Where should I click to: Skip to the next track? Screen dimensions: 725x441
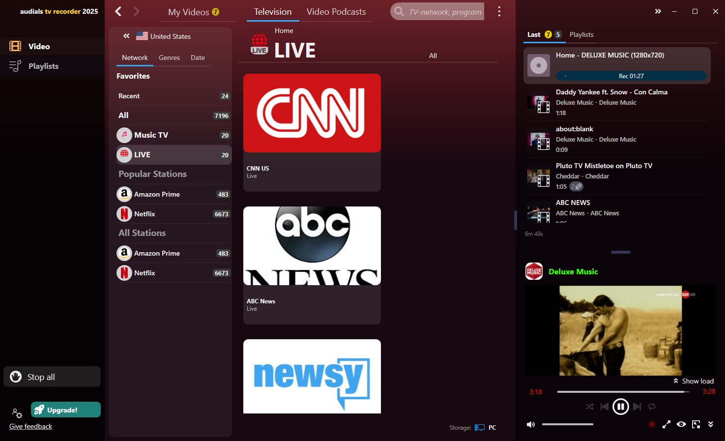click(x=637, y=407)
